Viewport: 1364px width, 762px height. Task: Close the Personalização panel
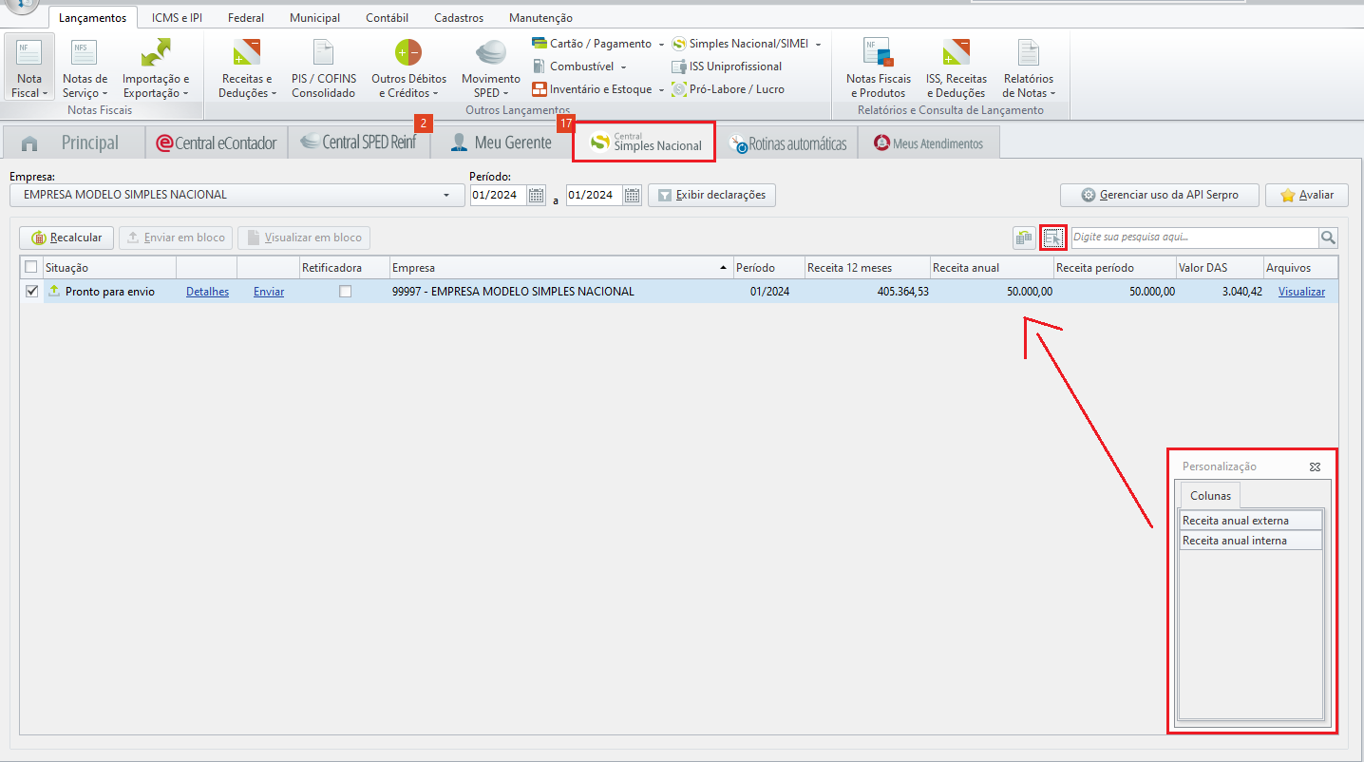point(1315,467)
